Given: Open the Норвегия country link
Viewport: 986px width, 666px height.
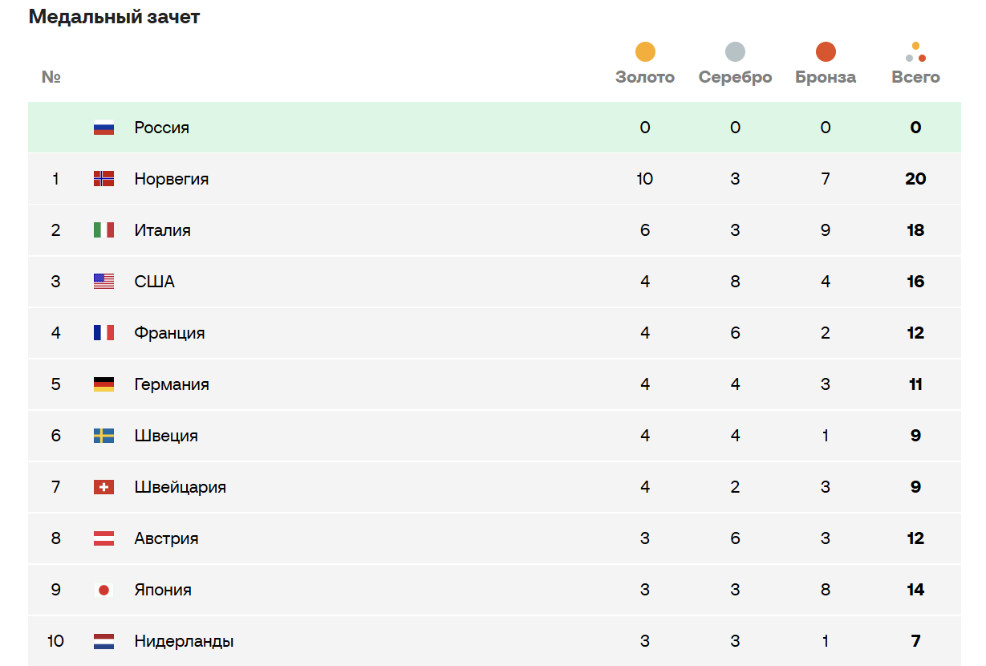Looking at the screenshot, I should [172, 179].
